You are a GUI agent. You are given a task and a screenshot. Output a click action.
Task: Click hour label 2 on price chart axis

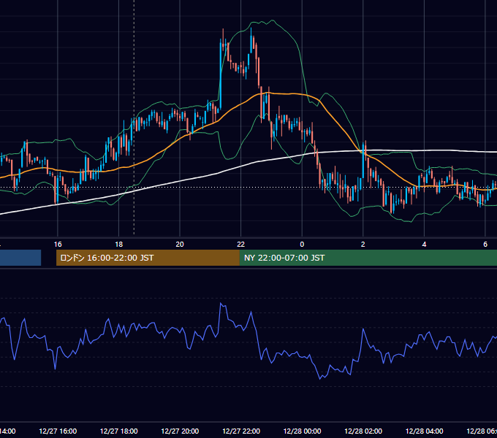pyautogui.click(x=363, y=245)
